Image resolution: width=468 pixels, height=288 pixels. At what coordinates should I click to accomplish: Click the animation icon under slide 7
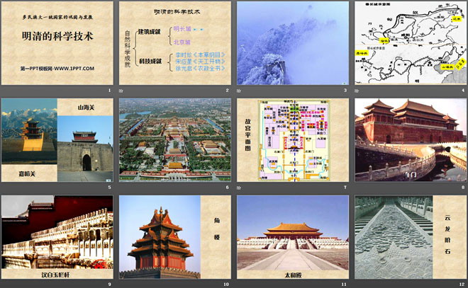click(239, 188)
